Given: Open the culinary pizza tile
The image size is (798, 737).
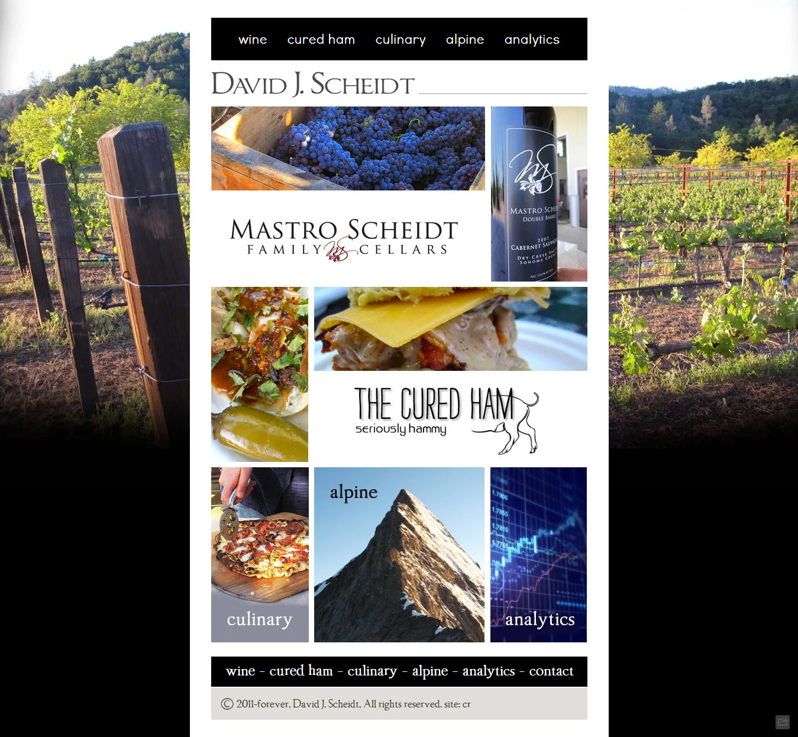Looking at the screenshot, I should pyautogui.click(x=260, y=555).
